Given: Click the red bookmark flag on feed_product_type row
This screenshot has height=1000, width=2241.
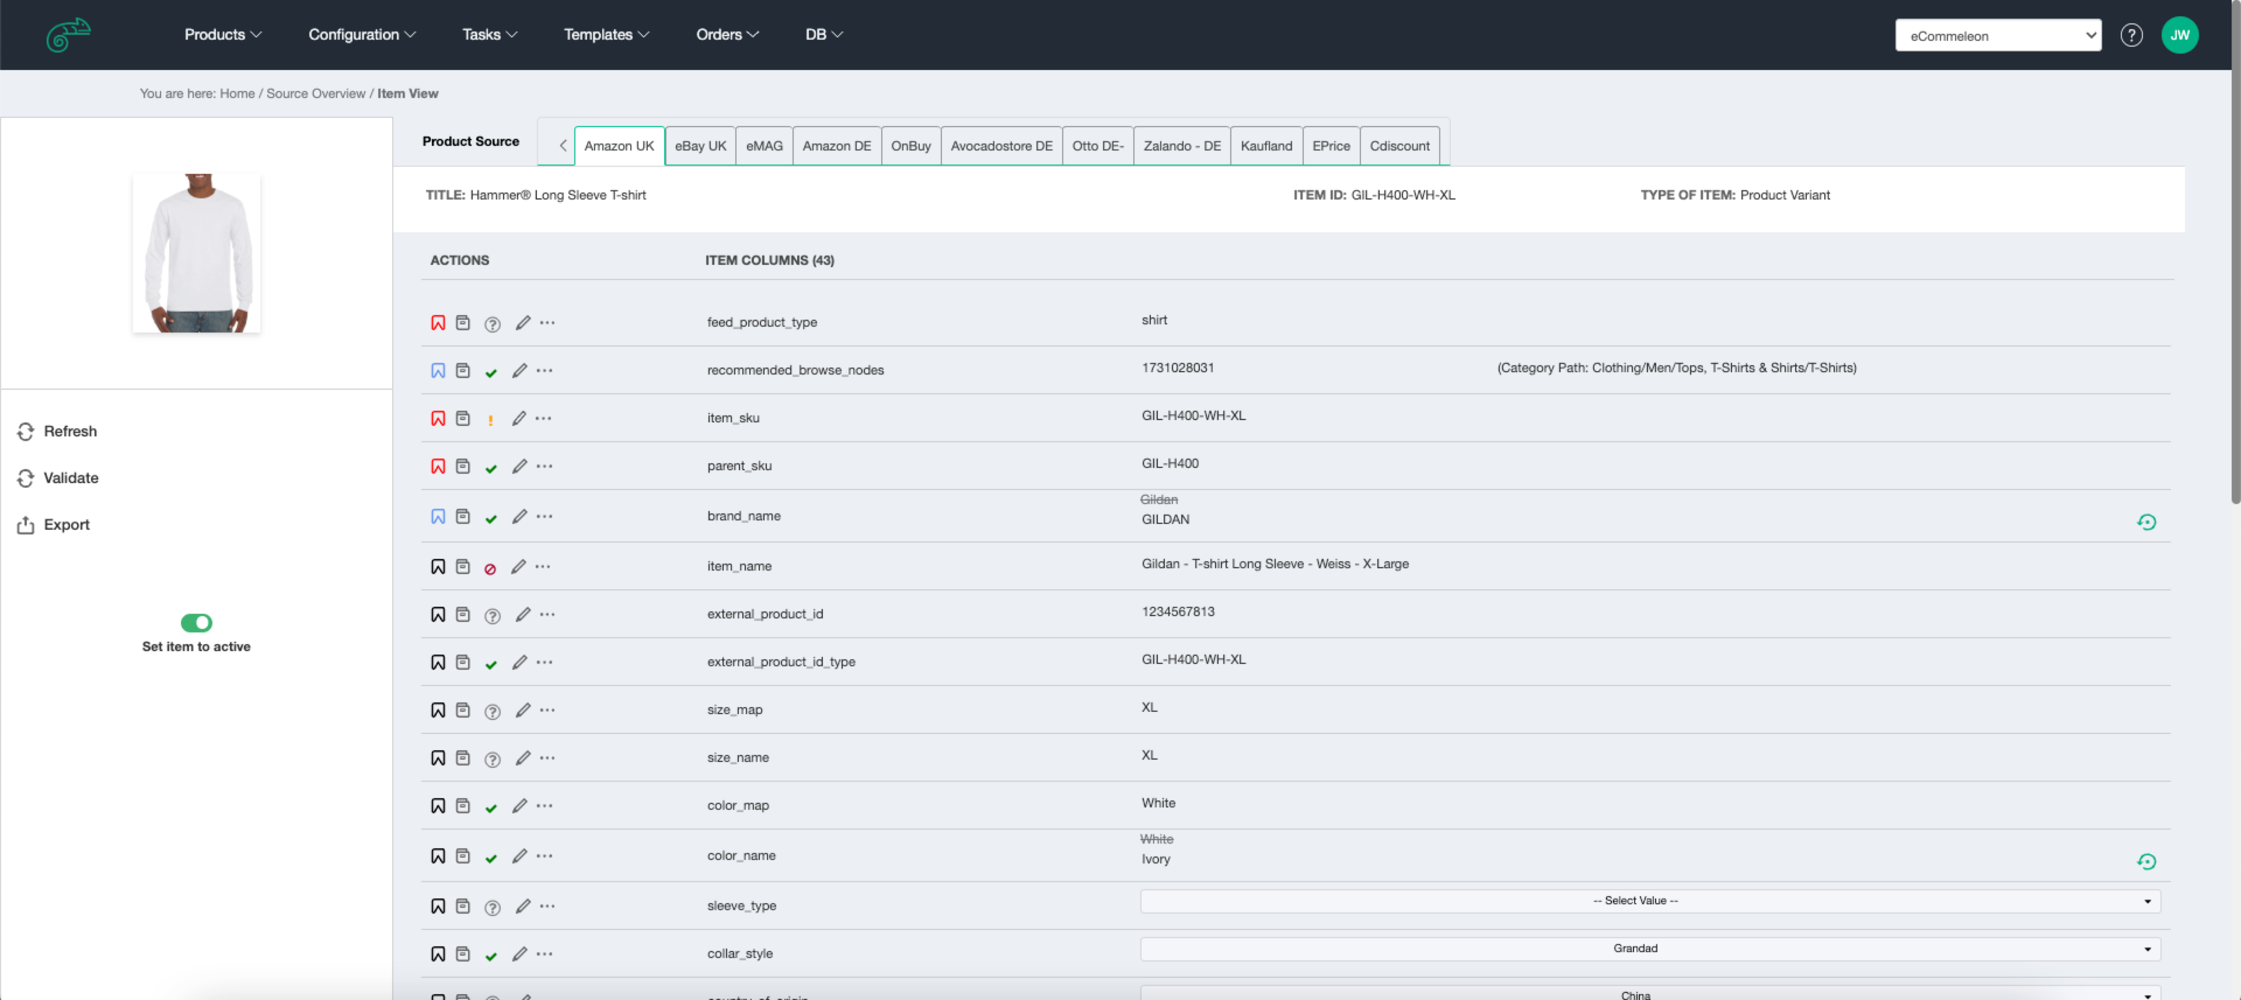Looking at the screenshot, I should click(x=438, y=323).
